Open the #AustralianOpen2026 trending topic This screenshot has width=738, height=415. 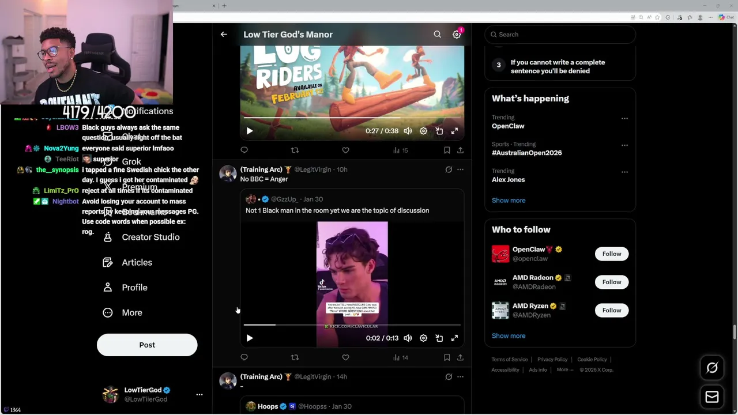[526, 153]
